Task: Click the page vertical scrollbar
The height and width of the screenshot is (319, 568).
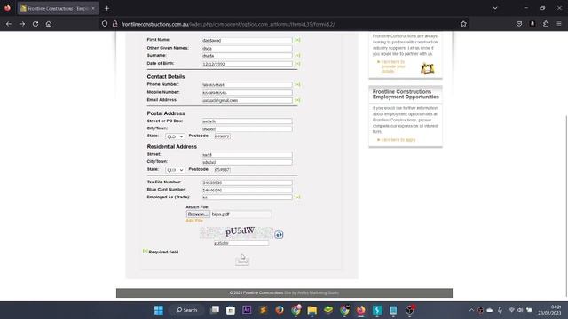Action: click(x=566, y=206)
